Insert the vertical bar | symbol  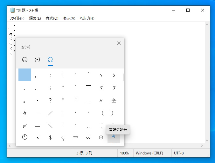[x=63, y=113]
